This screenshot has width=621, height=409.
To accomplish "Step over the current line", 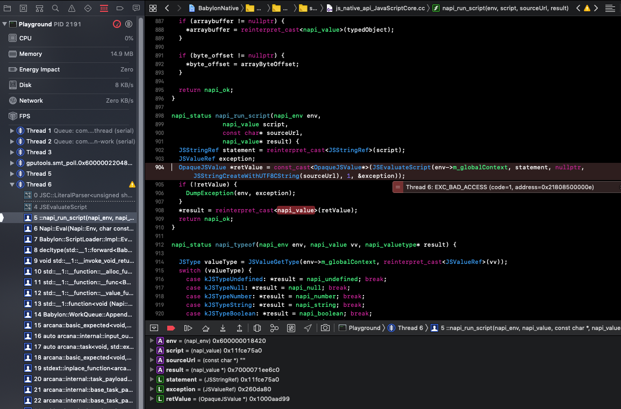I will (205, 328).
